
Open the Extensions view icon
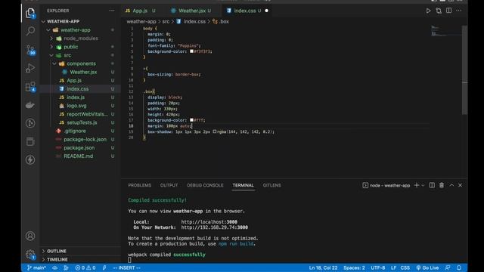[x=30, y=87]
